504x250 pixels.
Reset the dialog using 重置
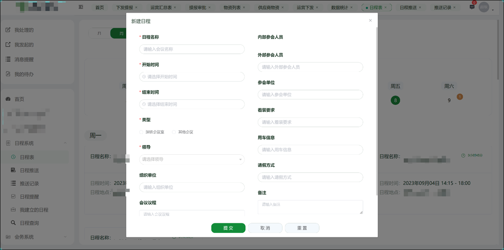tap(302, 228)
